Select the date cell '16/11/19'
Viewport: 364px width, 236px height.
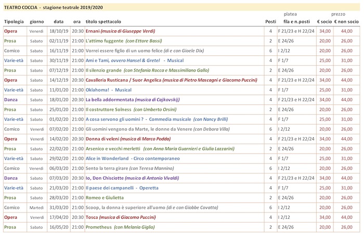pyautogui.click(x=59, y=51)
